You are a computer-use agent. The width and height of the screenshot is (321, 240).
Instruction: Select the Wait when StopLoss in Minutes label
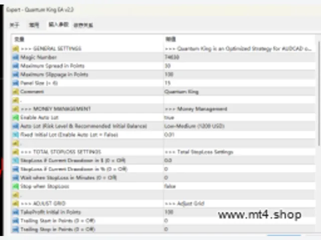(68, 177)
